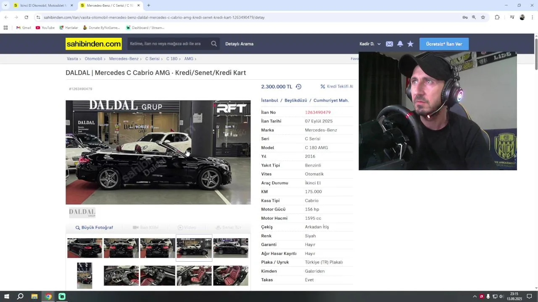Click the listing number 1263490479 in red

click(x=318, y=112)
